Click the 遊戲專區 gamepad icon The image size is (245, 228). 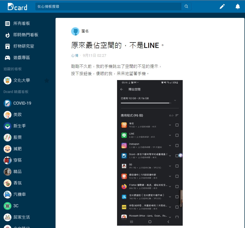pyautogui.click(x=8, y=58)
